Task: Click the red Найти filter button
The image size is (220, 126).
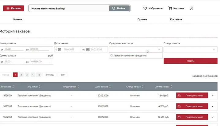Action: click(191, 61)
